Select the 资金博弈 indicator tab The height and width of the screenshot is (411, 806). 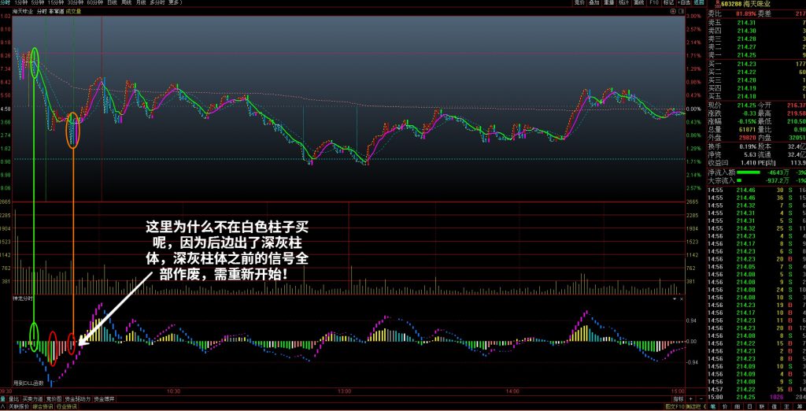(x=105, y=399)
